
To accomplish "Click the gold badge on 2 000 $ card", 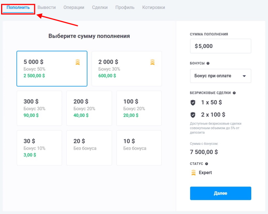I will 152,62.
